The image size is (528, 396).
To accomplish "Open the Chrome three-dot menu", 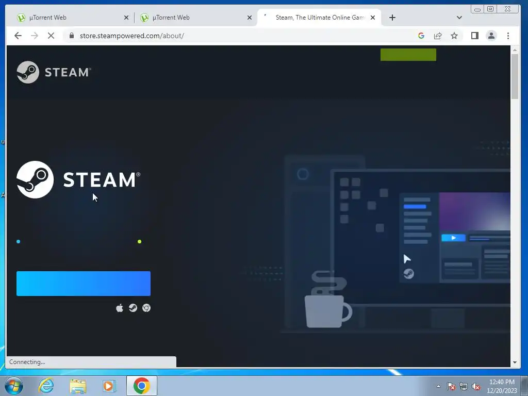I will 508,36.
